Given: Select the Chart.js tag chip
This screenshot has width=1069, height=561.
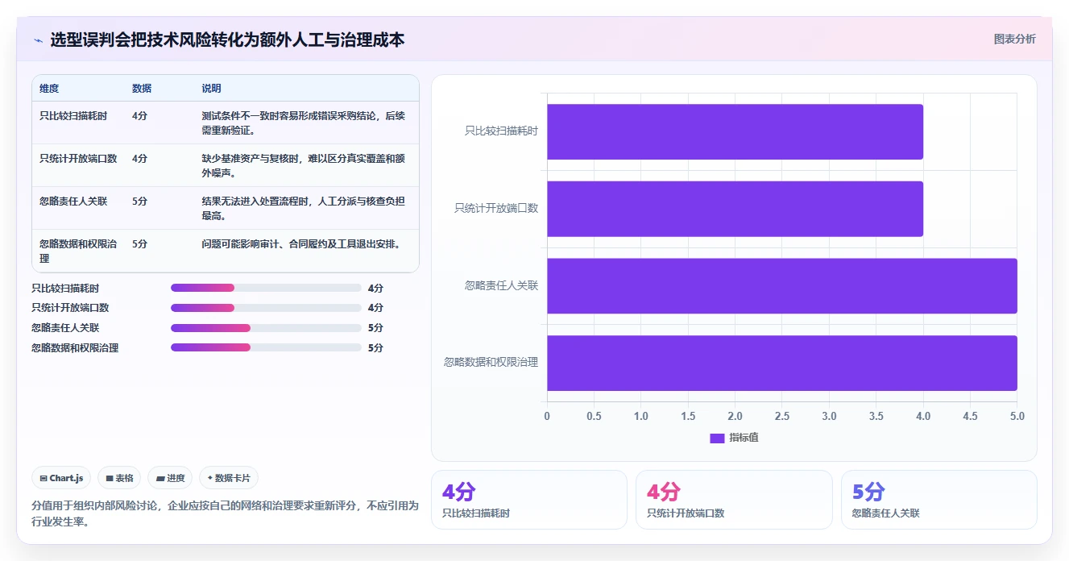Looking at the screenshot, I should tap(62, 478).
